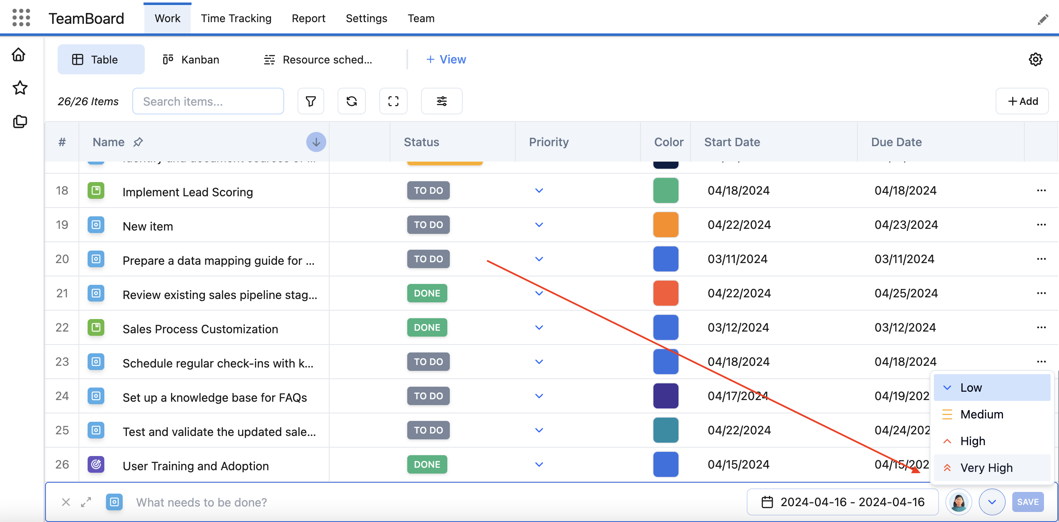The image size is (1059, 522).
Task: Click orange color swatch for New item
Action: tap(666, 225)
